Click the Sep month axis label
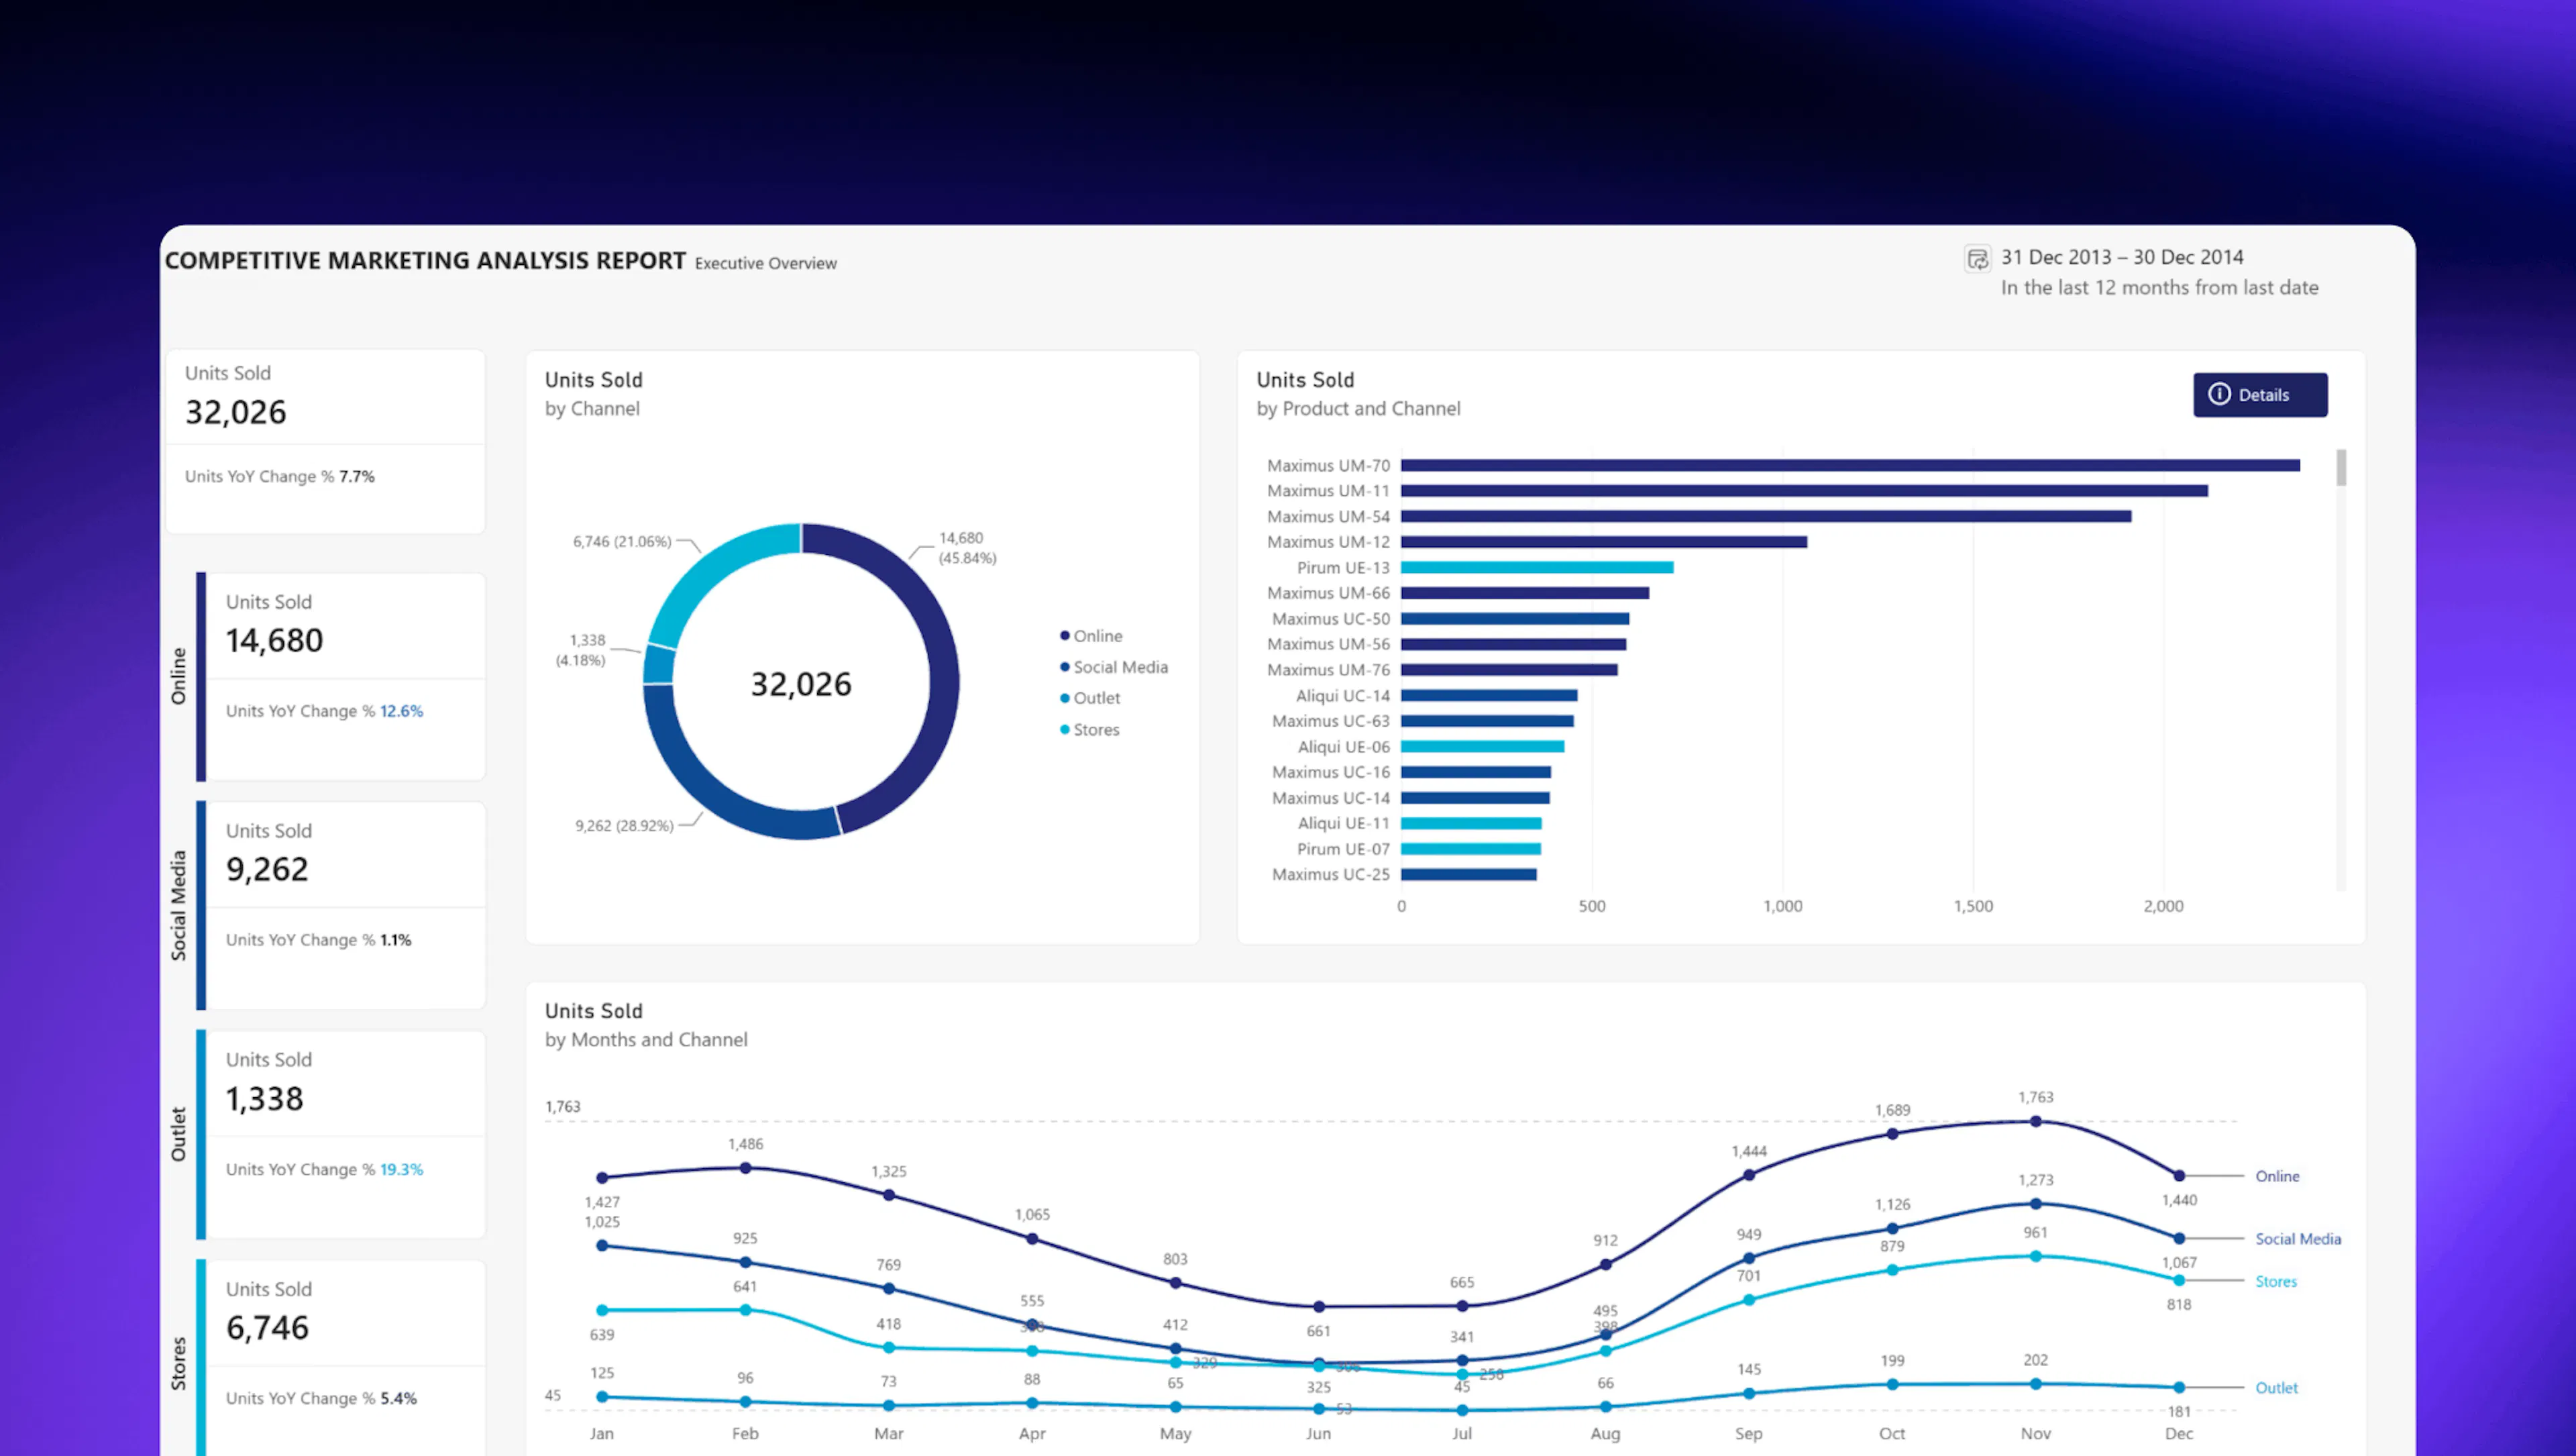 tap(1748, 1433)
